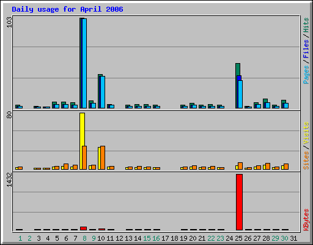Click the 'Files' legend label

306,49
